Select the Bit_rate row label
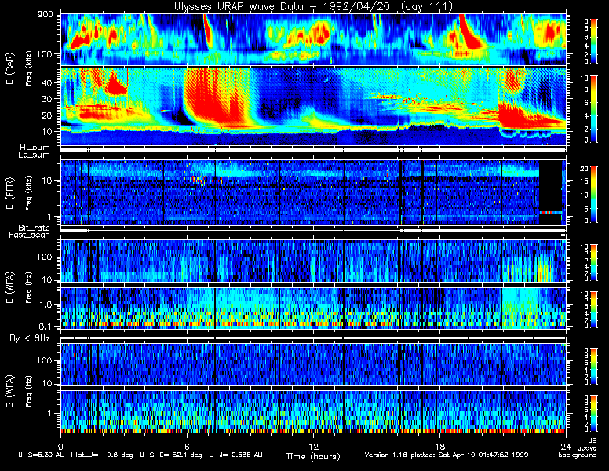 [x=34, y=228]
